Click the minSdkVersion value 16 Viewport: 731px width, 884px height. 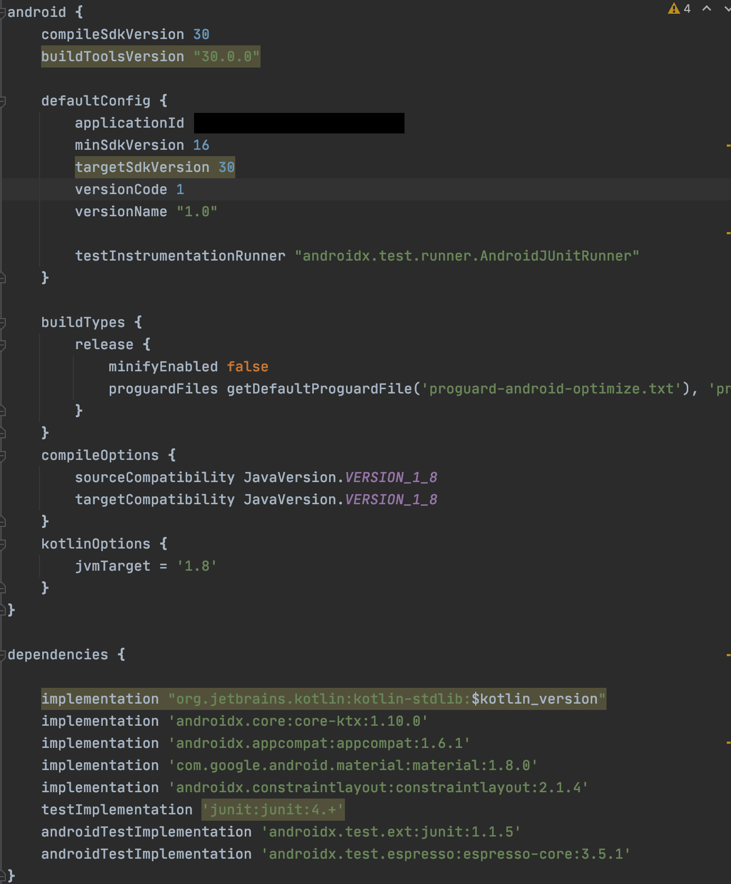(x=201, y=145)
